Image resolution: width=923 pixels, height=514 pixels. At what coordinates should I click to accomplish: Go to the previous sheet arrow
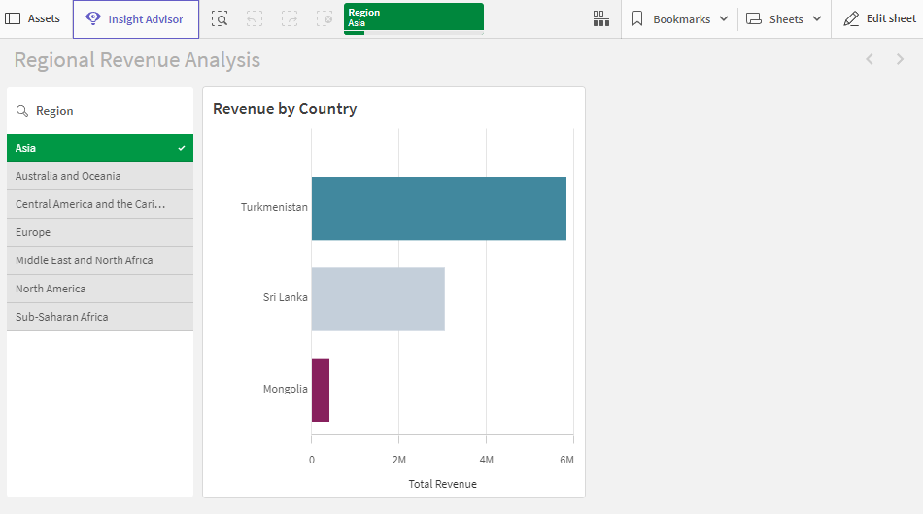point(870,60)
